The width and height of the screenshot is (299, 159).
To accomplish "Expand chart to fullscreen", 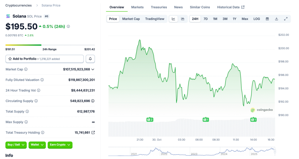I will pos(286,19).
